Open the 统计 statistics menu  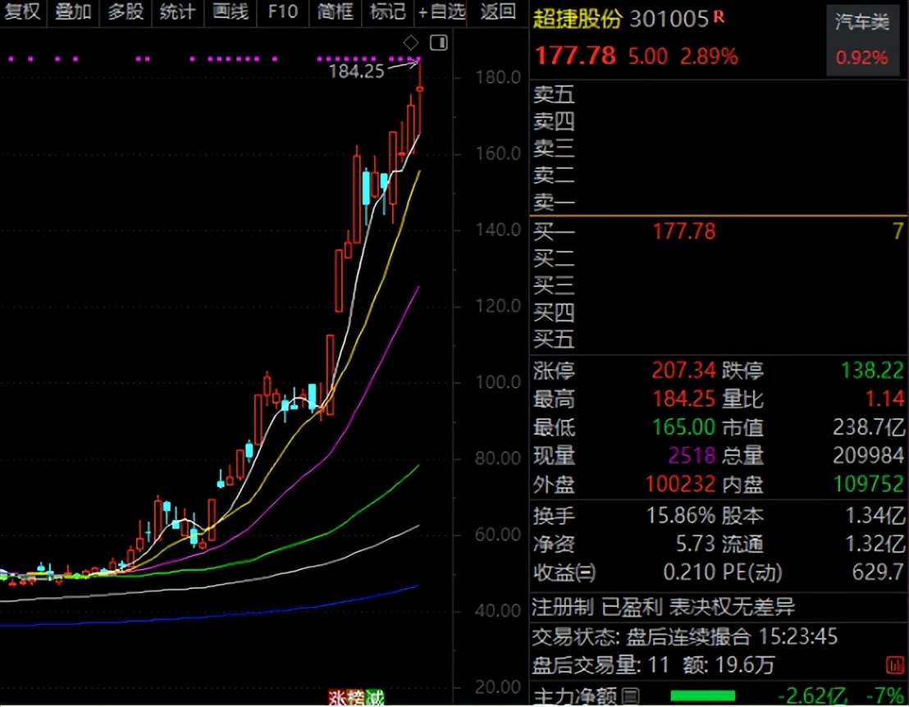(x=177, y=11)
